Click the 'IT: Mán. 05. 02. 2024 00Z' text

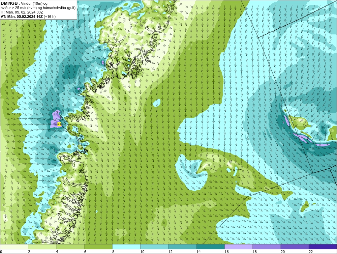(22, 12)
